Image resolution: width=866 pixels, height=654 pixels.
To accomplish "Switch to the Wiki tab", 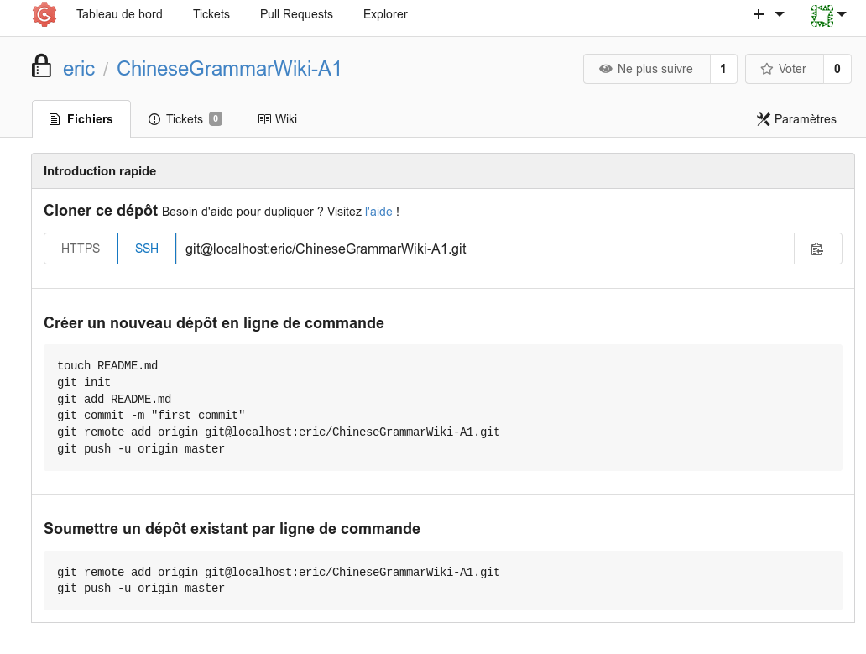I will click(277, 118).
